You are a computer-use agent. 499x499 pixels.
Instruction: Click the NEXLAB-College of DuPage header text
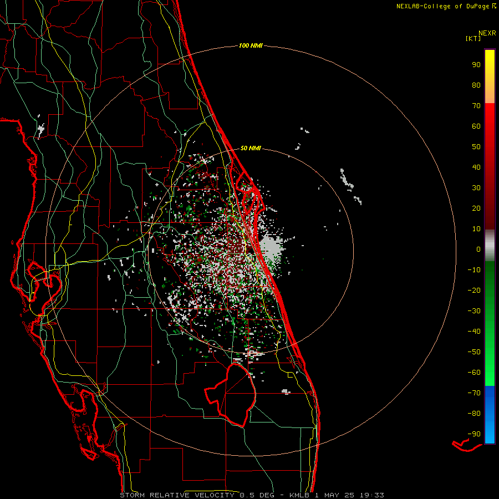(x=446, y=6)
